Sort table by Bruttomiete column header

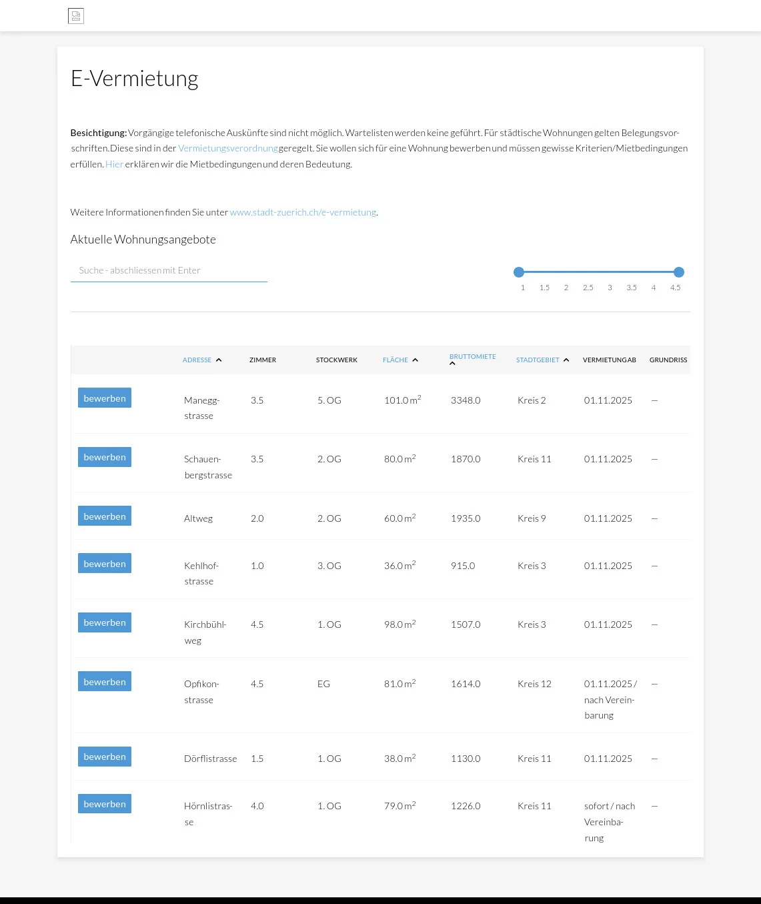(472, 357)
